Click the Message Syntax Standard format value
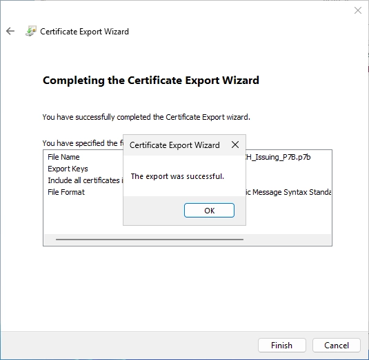Image resolution: width=369 pixels, height=360 pixels. click(289, 192)
